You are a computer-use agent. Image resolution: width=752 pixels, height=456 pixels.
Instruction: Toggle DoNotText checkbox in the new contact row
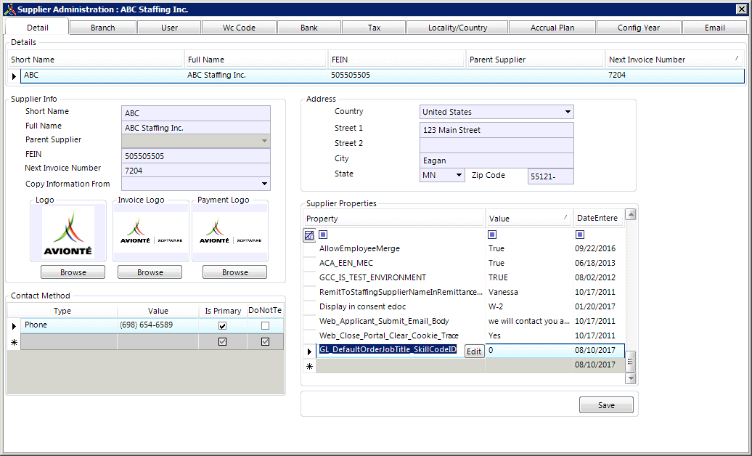[x=265, y=342]
